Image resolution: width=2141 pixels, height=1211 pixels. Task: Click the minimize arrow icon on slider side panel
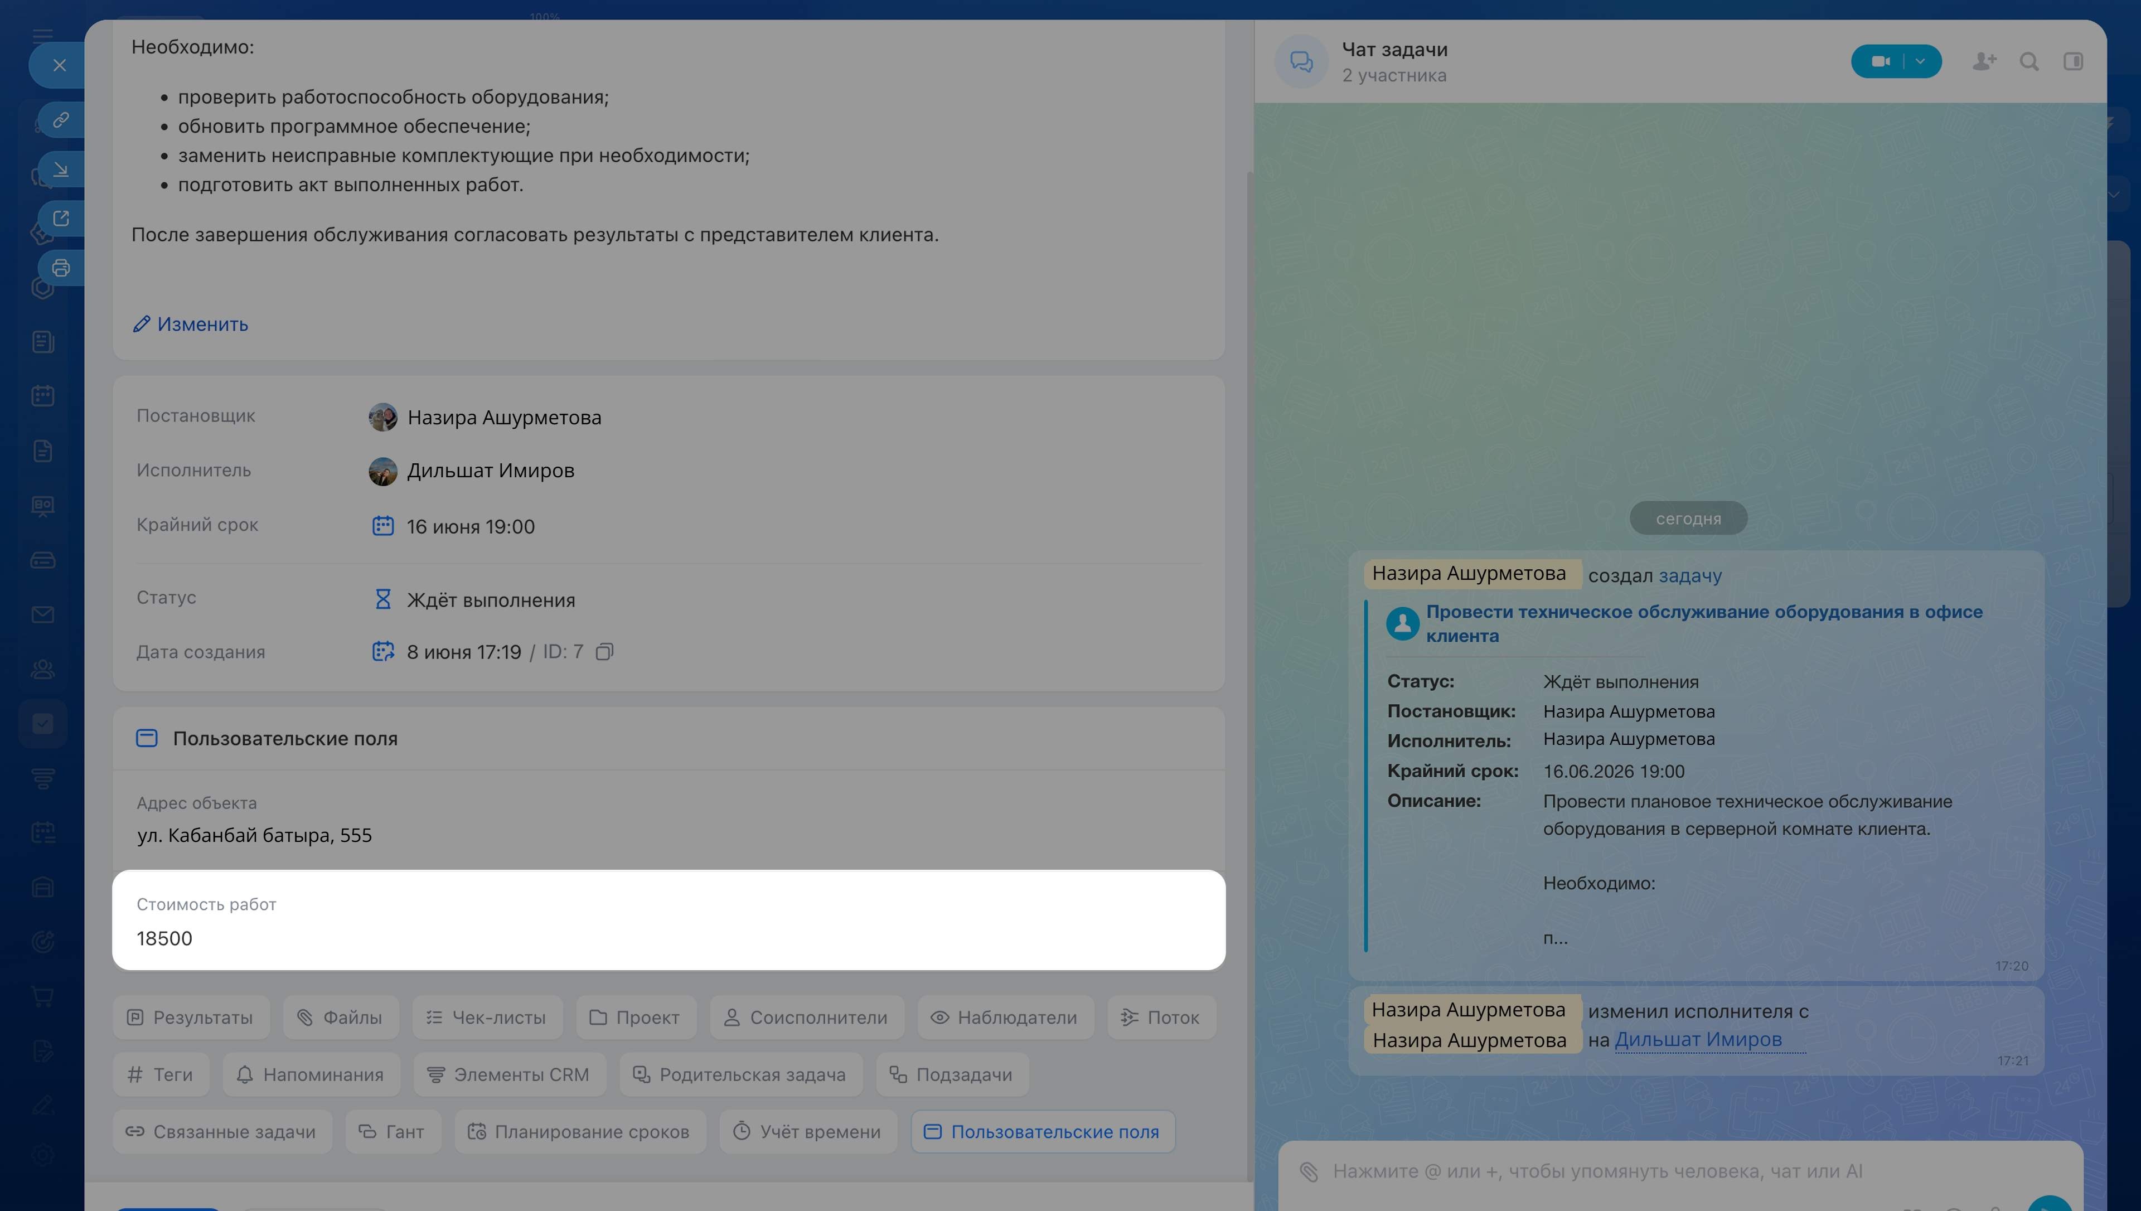click(x=61, y=169)
